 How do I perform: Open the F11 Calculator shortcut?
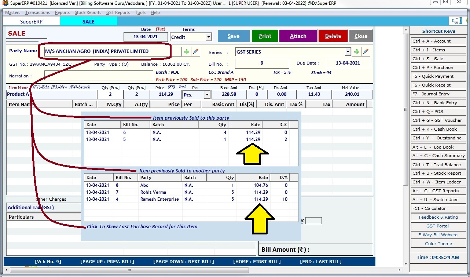point(438,208)
